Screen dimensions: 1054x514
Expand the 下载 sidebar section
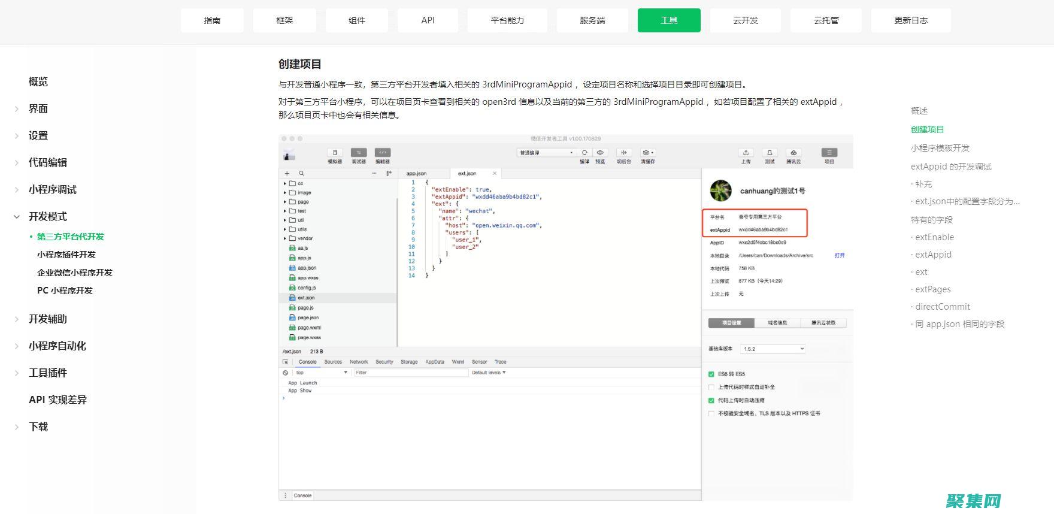pyautogui.click(x=17, y=427)
